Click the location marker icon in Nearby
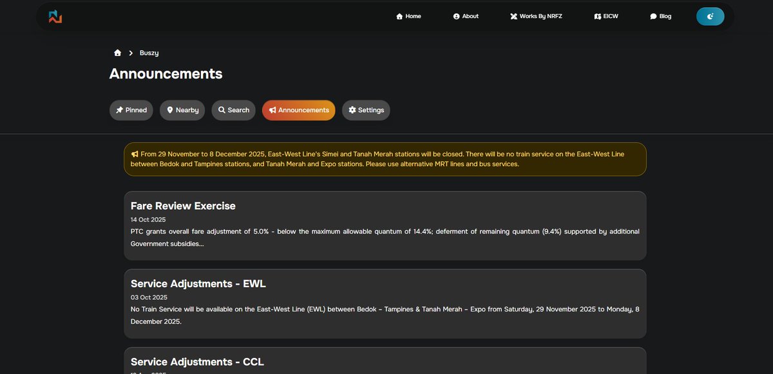 pos(170,110)
